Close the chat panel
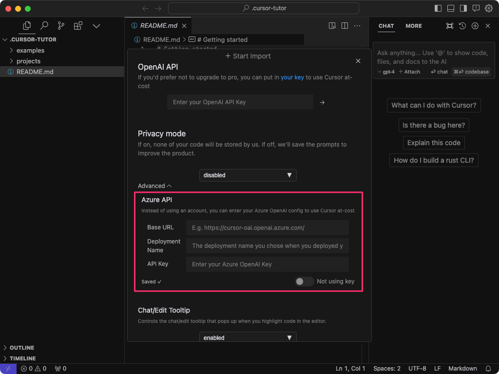499x374 pixels. tap(488, 26)
